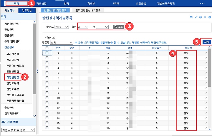Check the checkbox for row 1
Screen dimensions: 212x136
[47, 53]
